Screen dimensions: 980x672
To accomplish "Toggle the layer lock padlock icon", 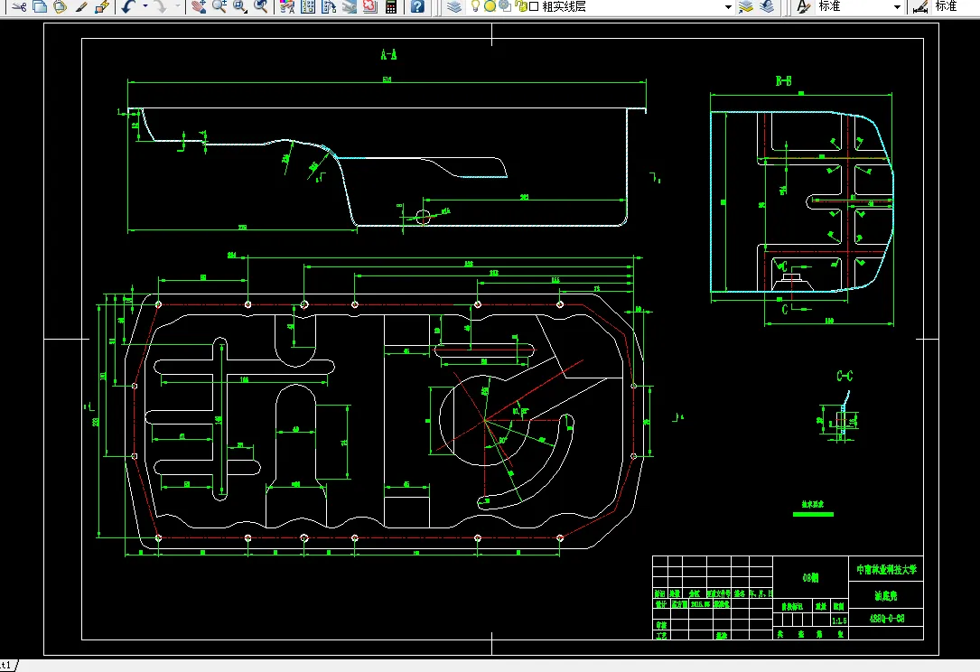I will coord(520,6).
